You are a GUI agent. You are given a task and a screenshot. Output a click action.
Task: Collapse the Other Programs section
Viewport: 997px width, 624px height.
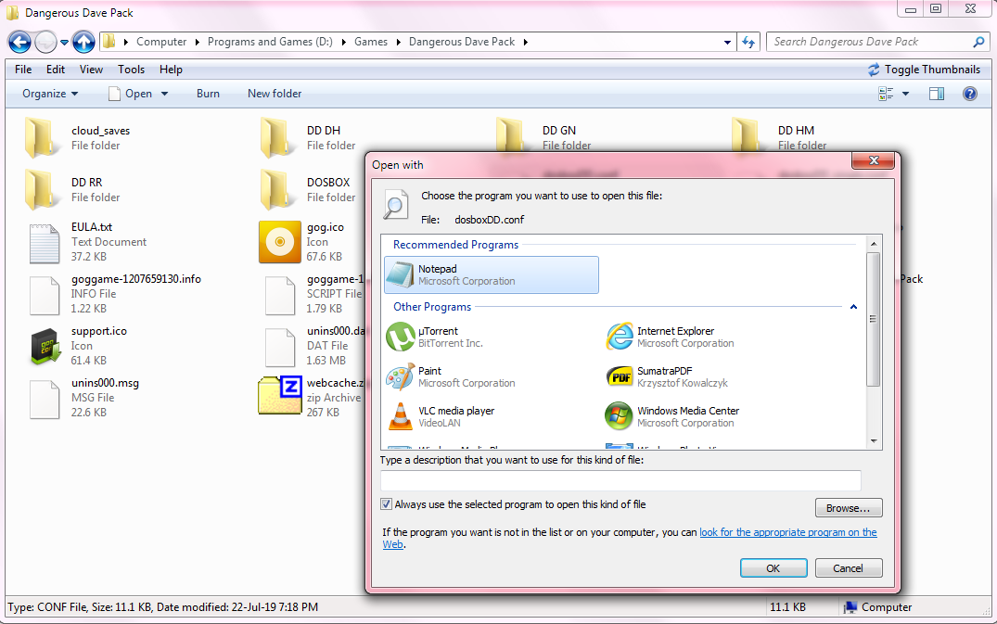coord(853,307)
